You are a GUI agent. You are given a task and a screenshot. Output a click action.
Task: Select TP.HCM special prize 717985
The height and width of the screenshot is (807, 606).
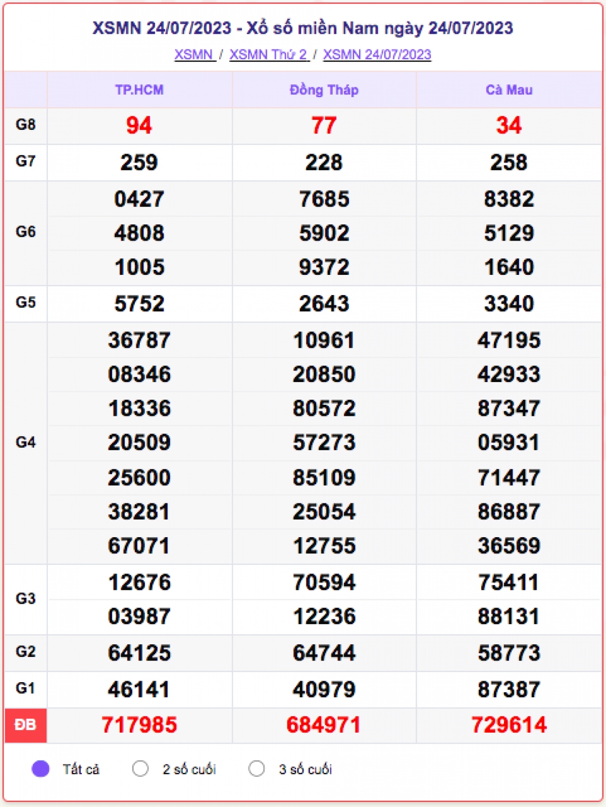139,725
